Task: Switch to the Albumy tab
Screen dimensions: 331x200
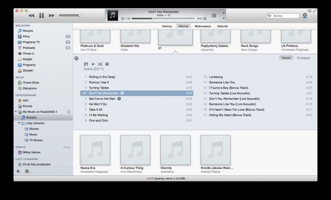Action: click(183, 26)
